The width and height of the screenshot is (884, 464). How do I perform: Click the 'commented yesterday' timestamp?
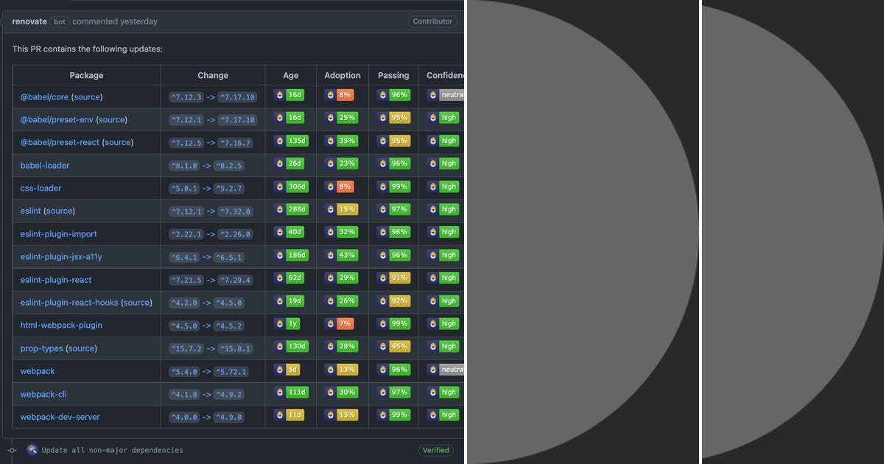pyautogui.click(x=115, y=21)
